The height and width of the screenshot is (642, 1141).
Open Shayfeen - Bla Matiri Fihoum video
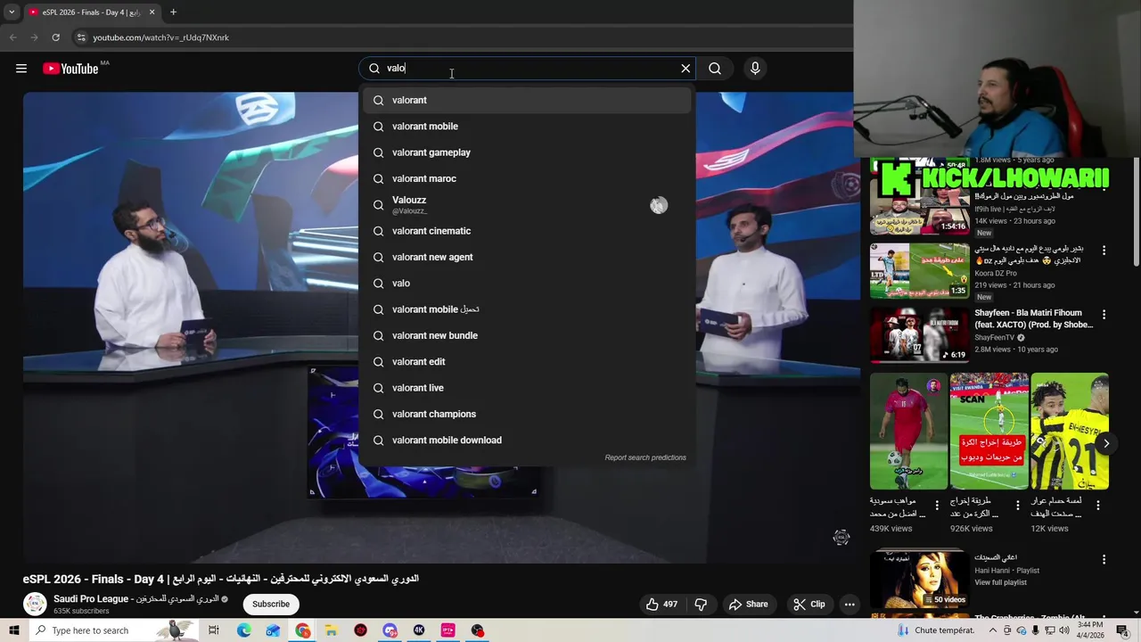pyautogui.click(x=1033, y=319)
